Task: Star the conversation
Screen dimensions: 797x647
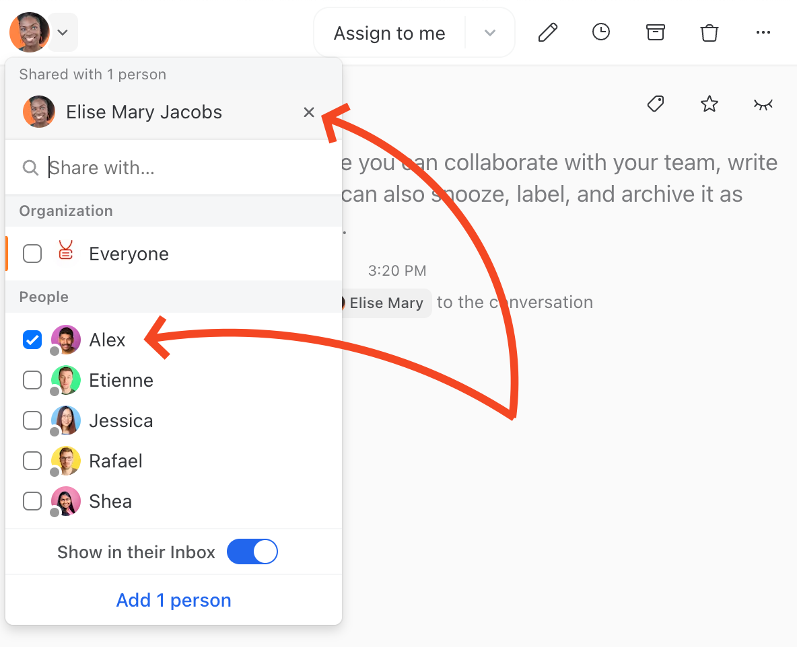Action: (x=709, y=104)
